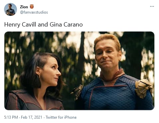Open the Twitter for iPhone source link
The height and width of the screenshot is (123, 159).
click(x=61, y=117)
